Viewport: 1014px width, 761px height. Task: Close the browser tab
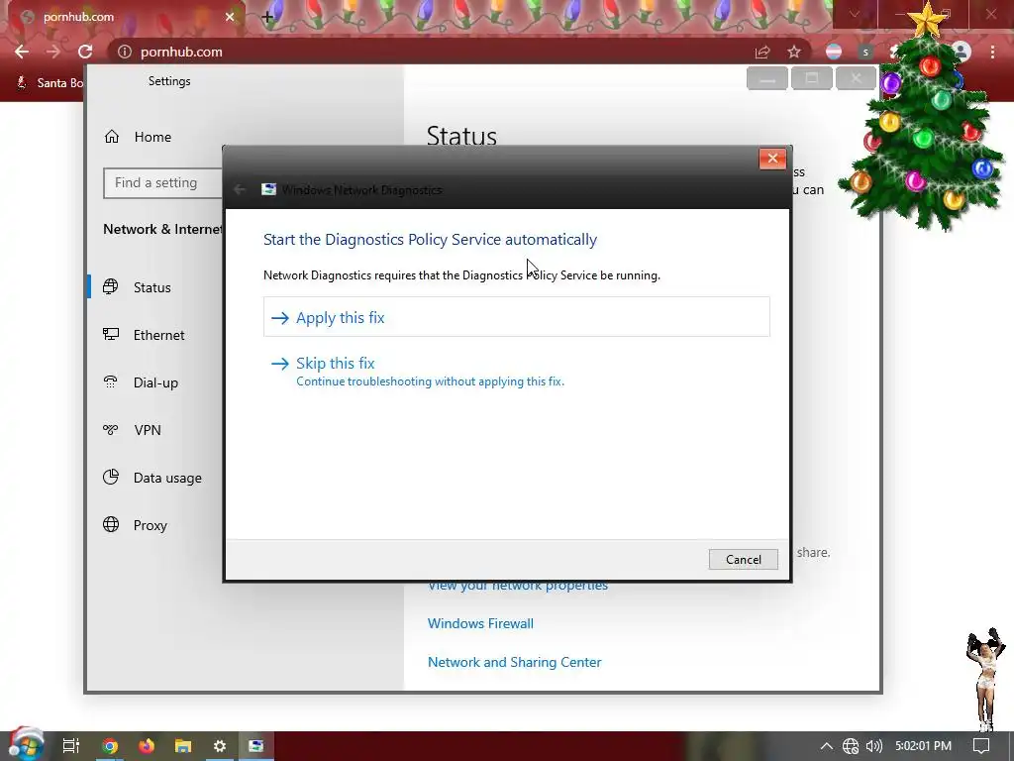[x=230, y=17]
